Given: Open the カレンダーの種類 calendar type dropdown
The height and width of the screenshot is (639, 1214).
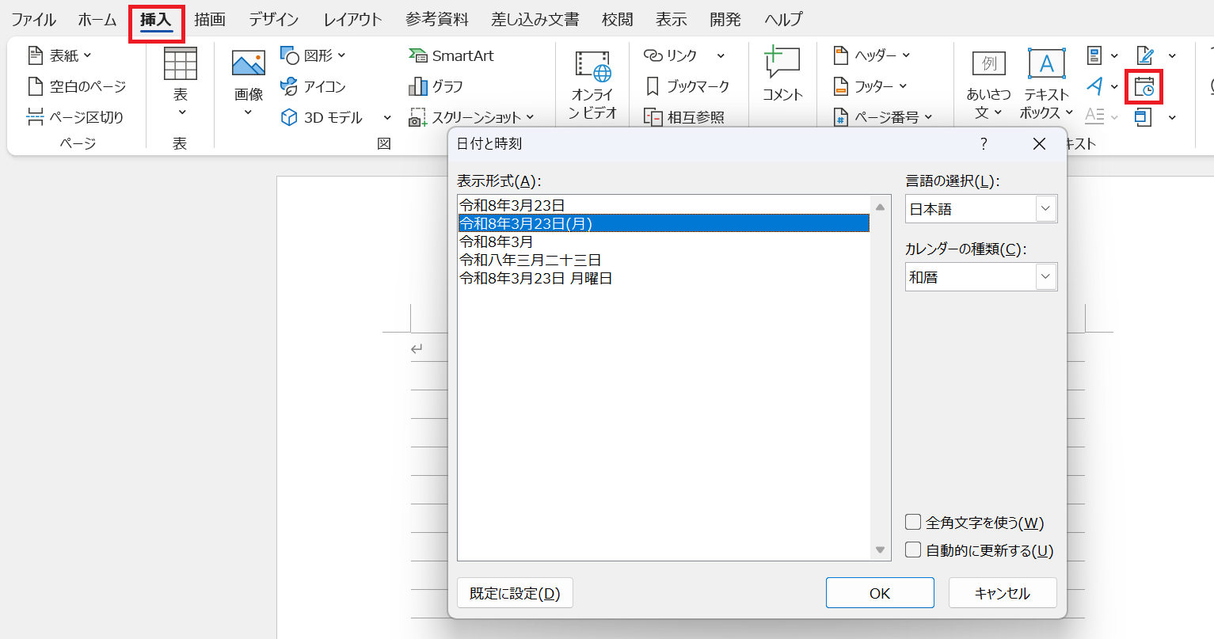Looking at the screenshot, I should point(981,277).
